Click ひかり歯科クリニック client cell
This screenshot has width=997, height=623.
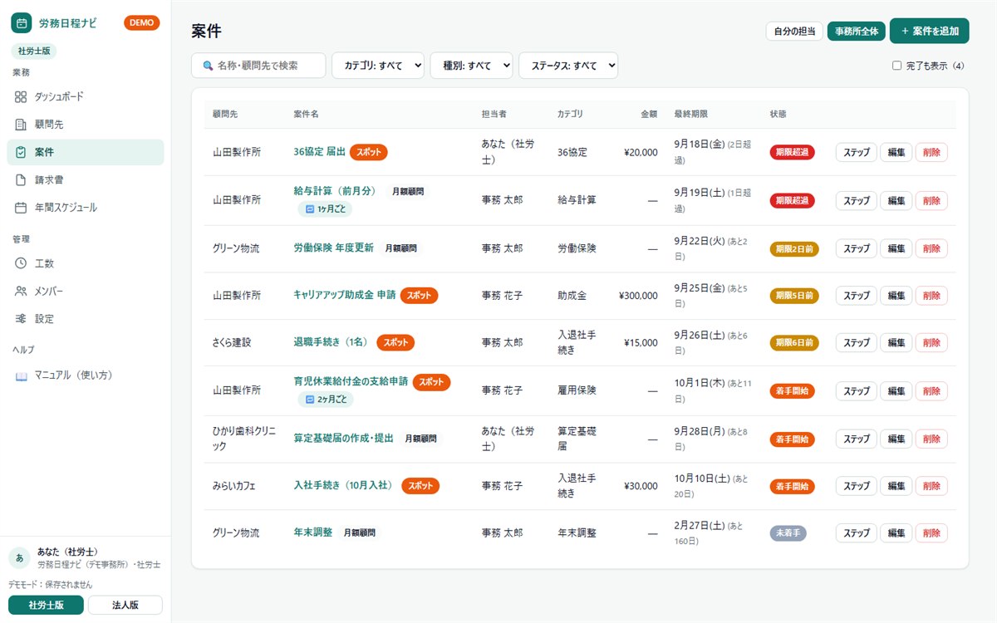coord(244,439)
